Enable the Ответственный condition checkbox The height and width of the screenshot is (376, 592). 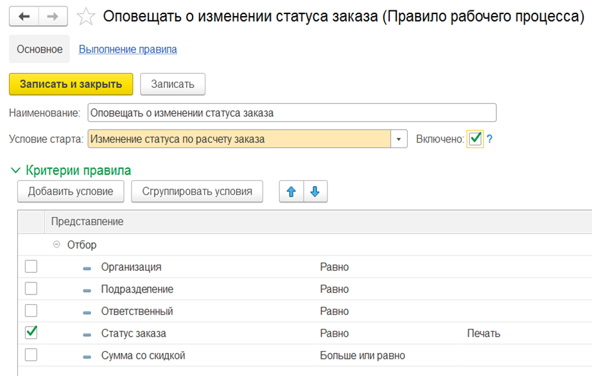31,311
